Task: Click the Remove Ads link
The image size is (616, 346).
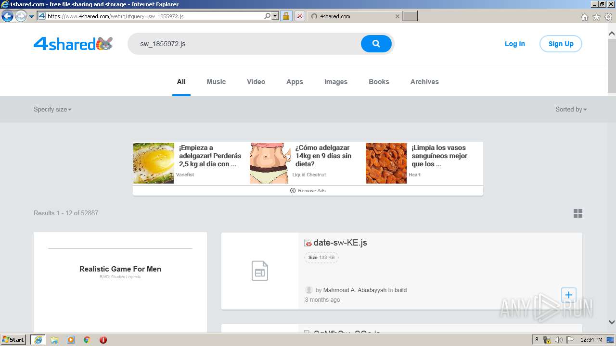Action: pyautogui.click(x=312, y=191)
